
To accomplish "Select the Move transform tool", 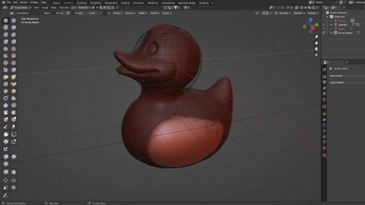I will pos(5,180).
